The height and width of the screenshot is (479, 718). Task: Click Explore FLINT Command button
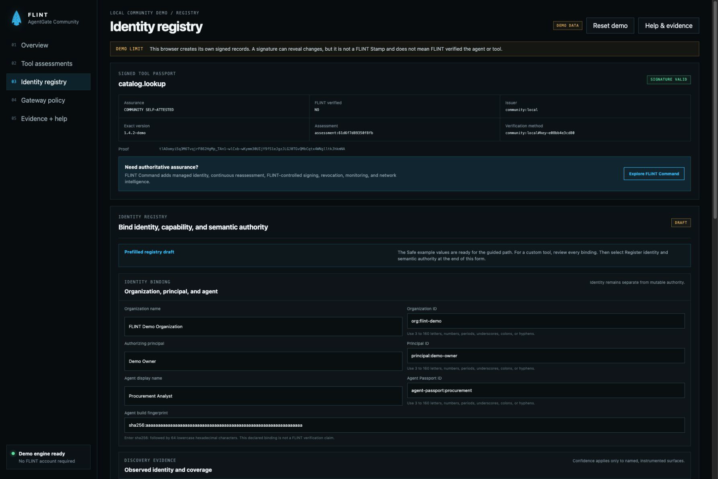click(654, 174)
